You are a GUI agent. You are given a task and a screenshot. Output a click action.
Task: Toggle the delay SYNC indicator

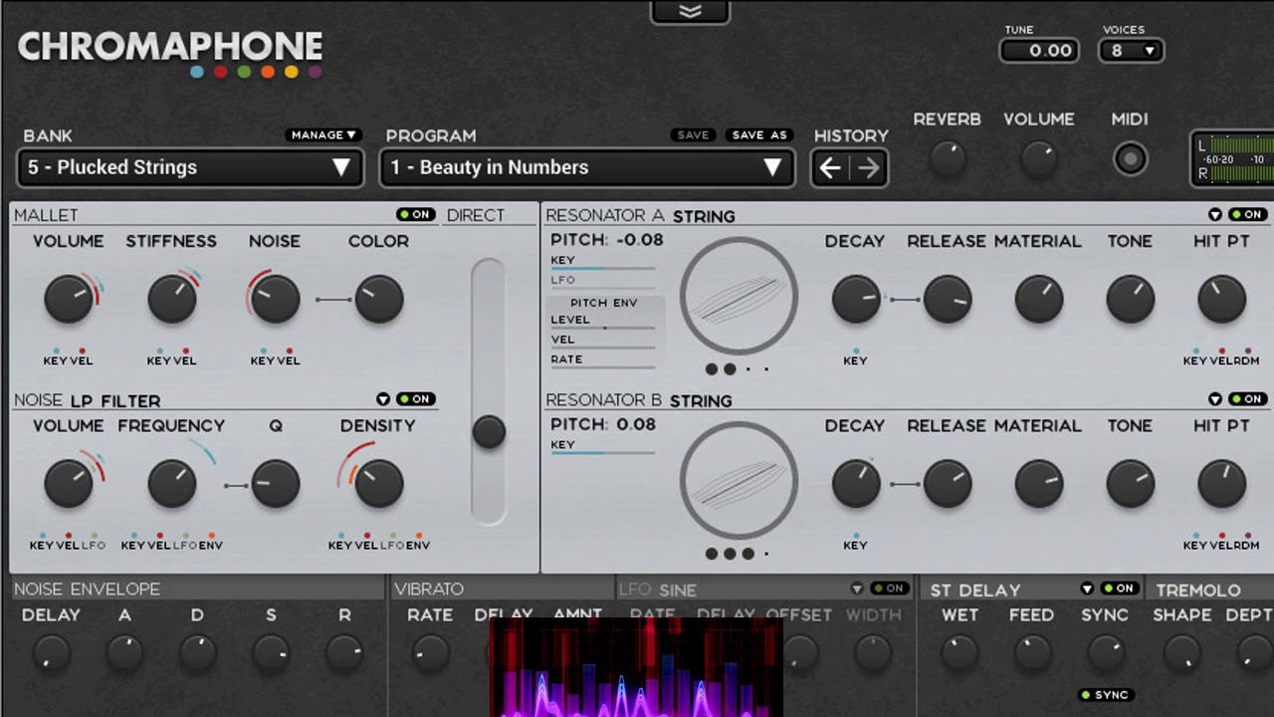[1105, 695]
